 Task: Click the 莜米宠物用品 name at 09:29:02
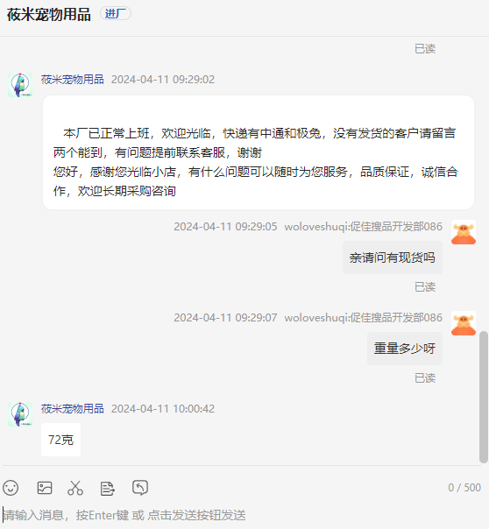72,80
